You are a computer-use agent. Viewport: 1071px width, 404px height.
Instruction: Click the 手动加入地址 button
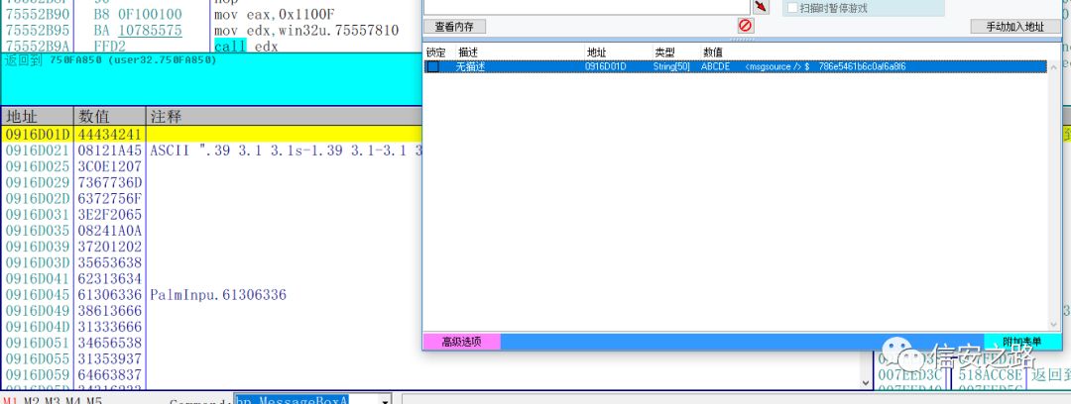1015,27
